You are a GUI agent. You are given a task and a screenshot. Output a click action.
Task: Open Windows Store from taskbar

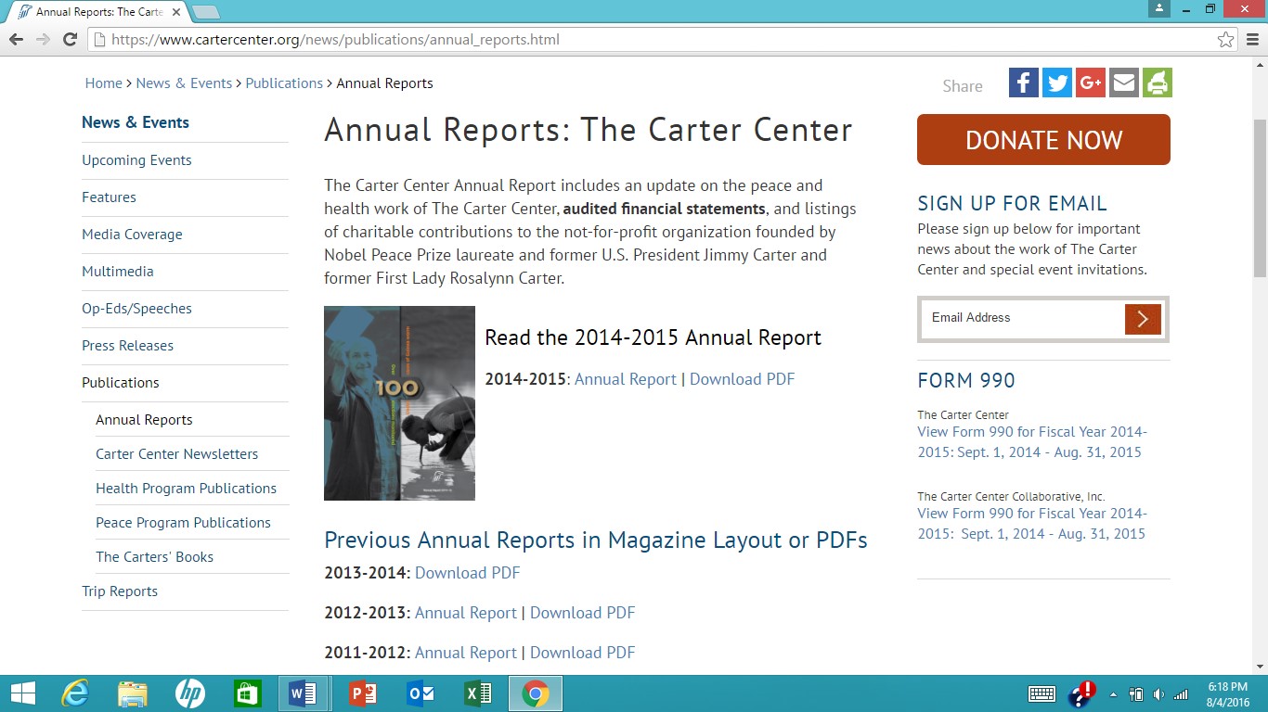pos(247,693)
